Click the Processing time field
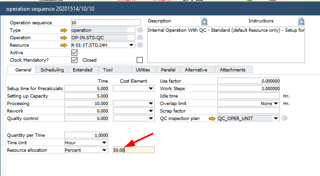 tap(86, 104)
